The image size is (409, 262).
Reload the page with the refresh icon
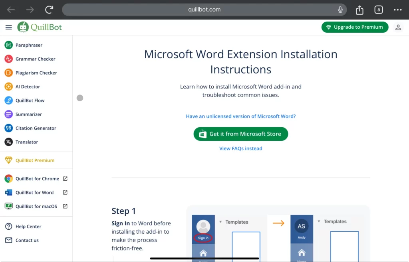coord(49,10)
